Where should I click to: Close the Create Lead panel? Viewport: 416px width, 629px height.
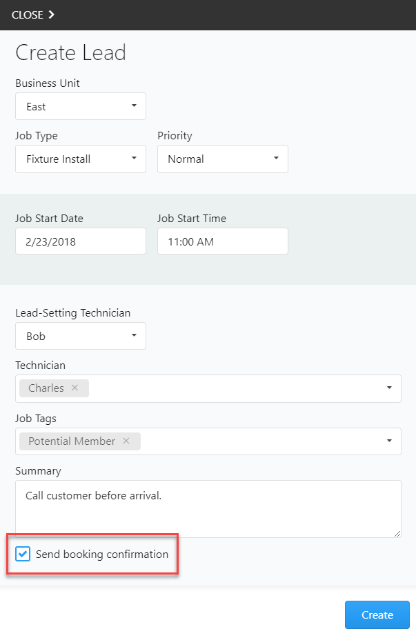click(28, 14)
